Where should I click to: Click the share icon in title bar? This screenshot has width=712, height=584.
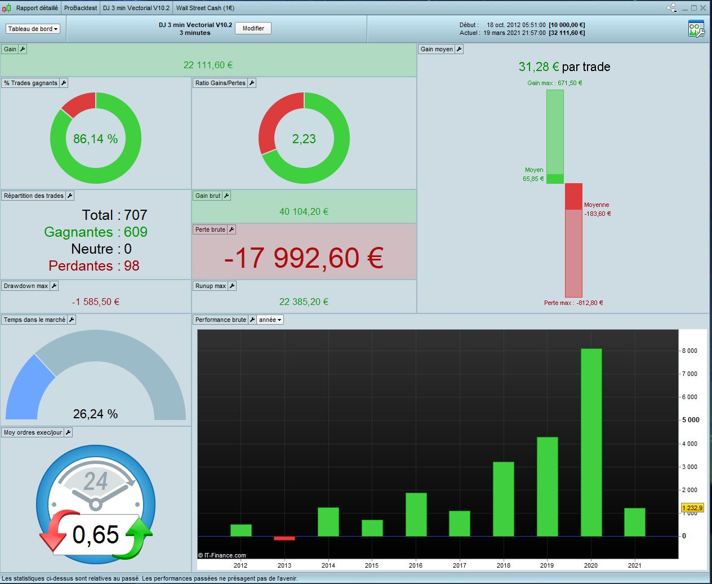click(x=672, y=8)
